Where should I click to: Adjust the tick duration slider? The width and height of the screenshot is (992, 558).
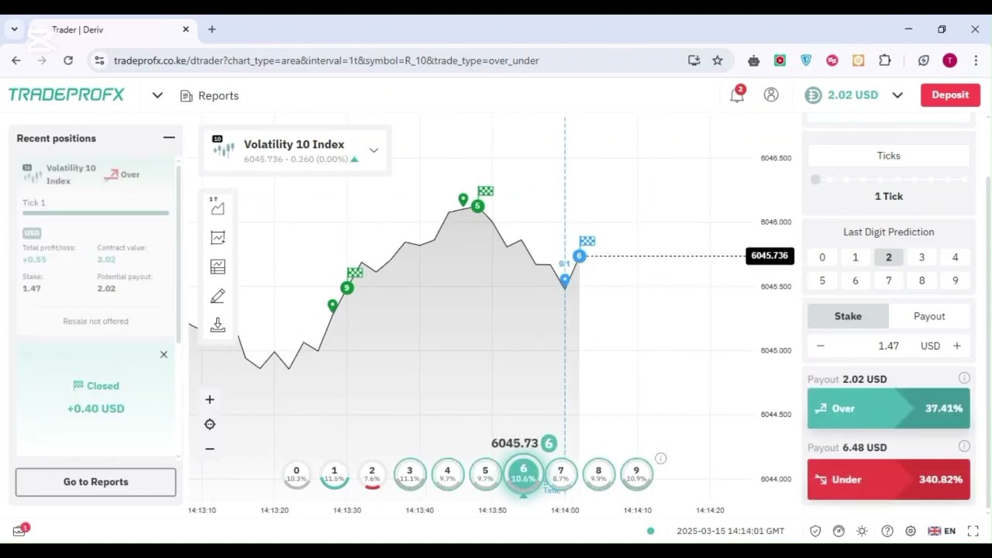pyautogui.click(x=889, y=180)
